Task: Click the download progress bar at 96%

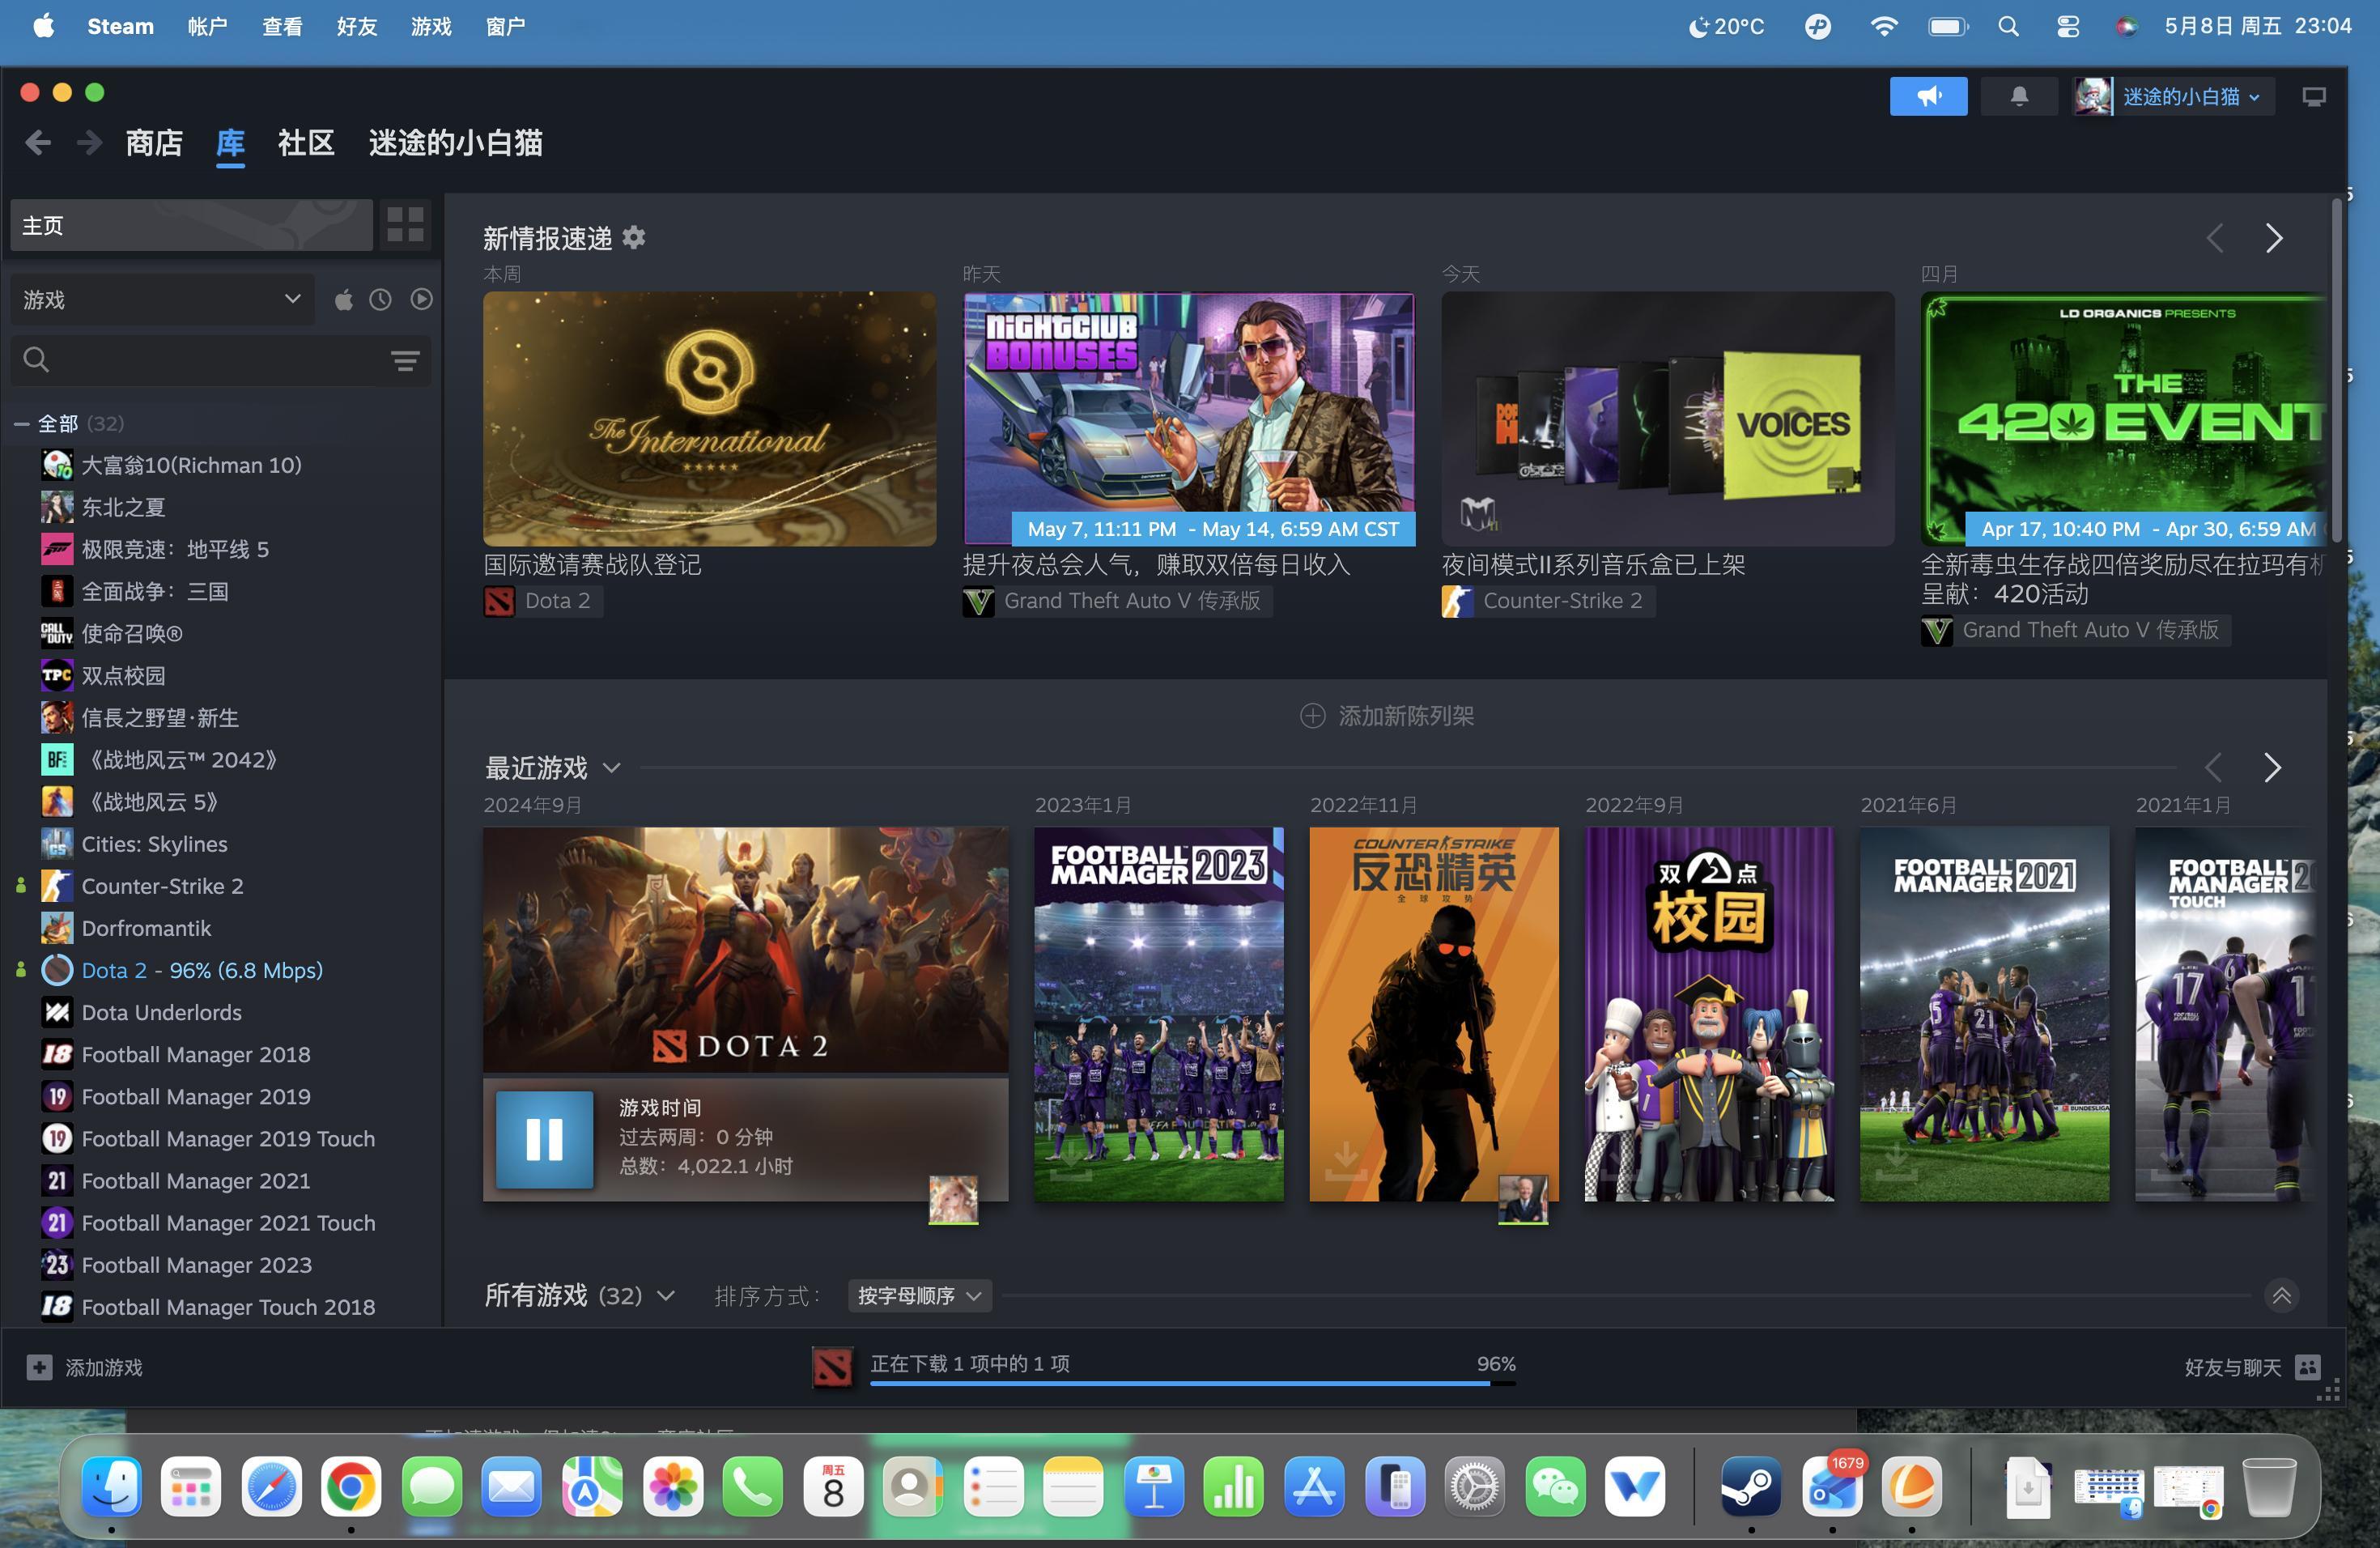Action: [x=1193, y=1383]
